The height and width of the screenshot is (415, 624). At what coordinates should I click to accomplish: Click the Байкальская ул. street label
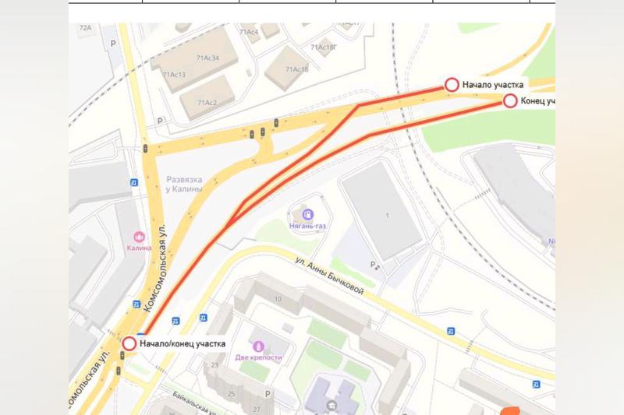coord(193,402)
